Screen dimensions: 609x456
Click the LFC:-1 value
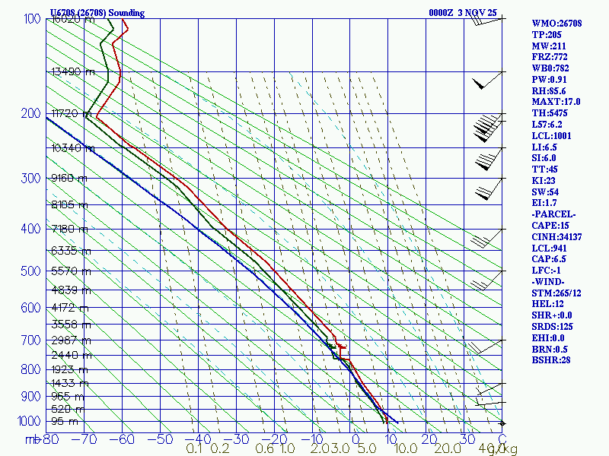coord(546,271)
